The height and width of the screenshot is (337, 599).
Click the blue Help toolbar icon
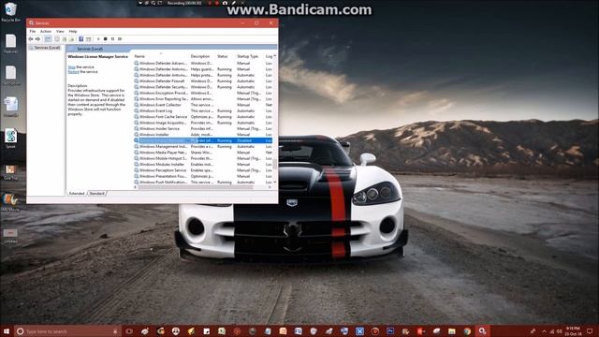tap(81, 39)
